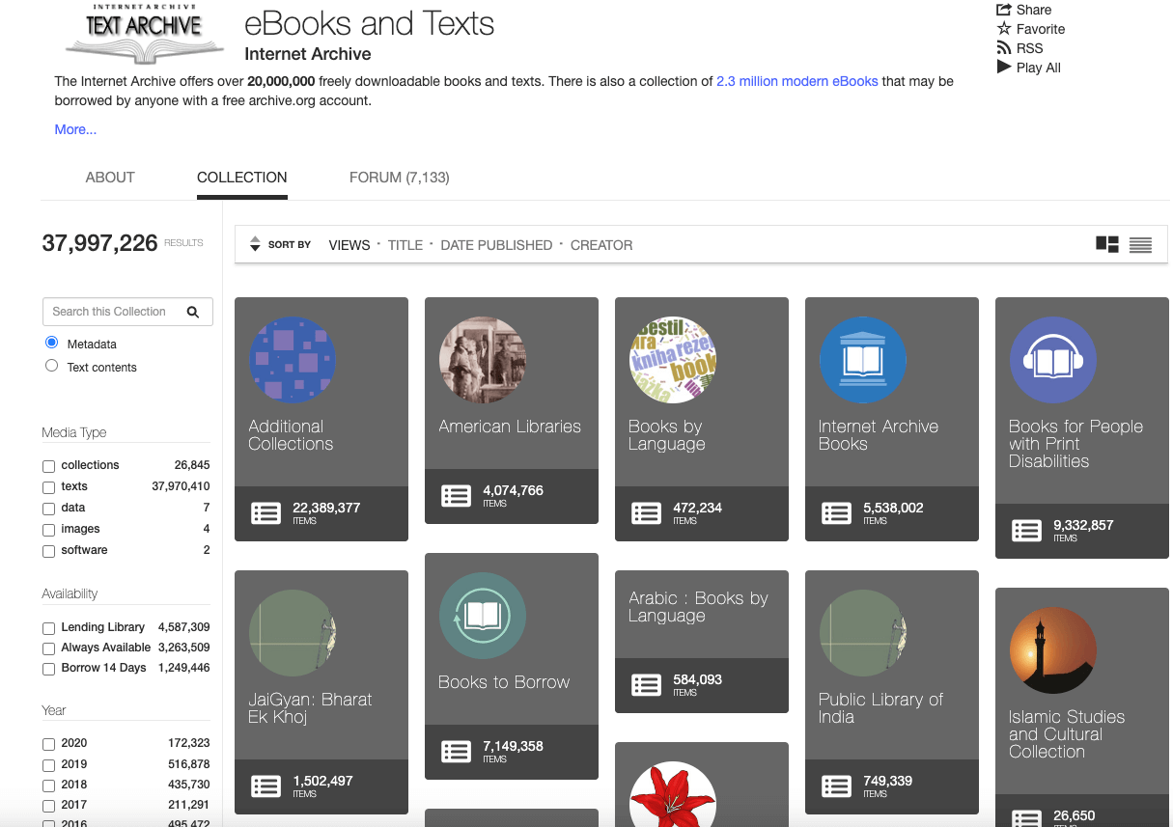Viewport: 1173px width, 827px height.
Task: Click items list icon on Arabic : Books by Language
Action: [647, 685]
